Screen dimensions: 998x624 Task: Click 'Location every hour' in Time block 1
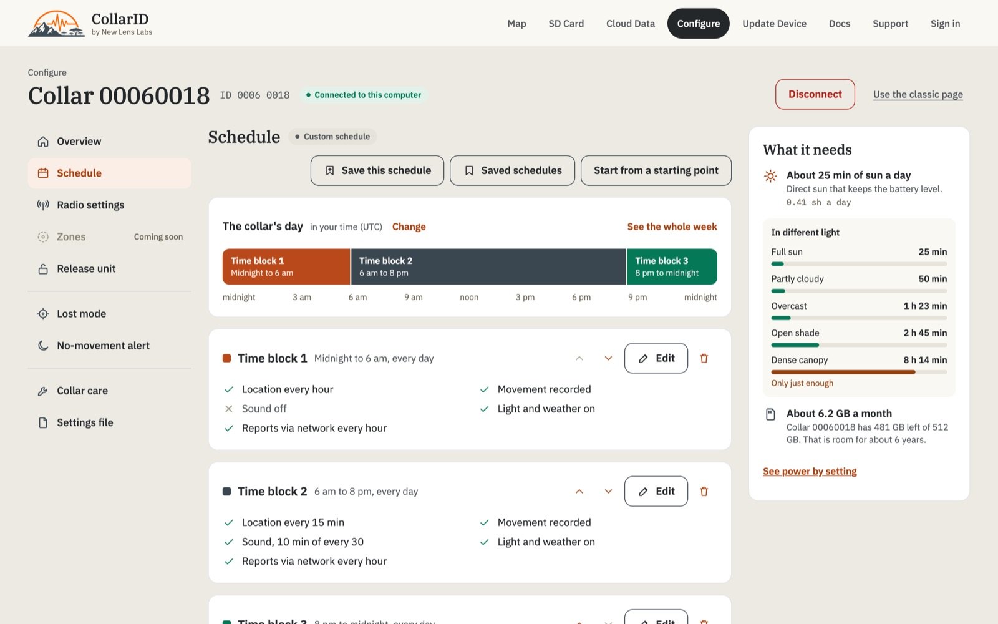(288, 389)
